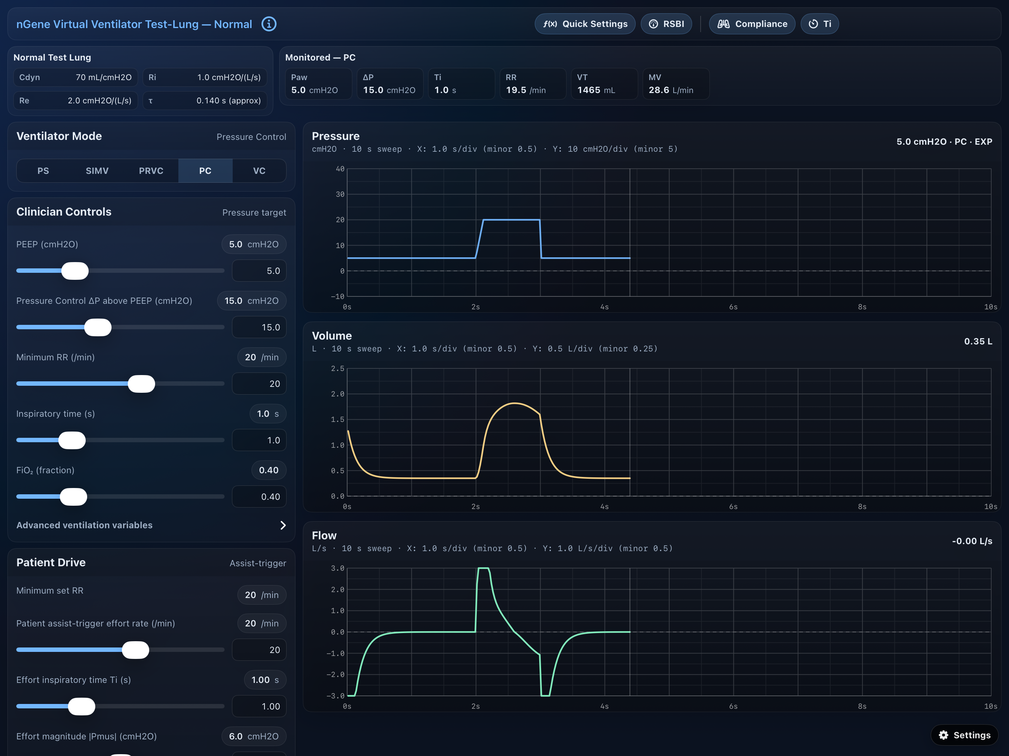
Task: Click the PEEP 5.0 cmH2O badge
Action: [254, 244]
